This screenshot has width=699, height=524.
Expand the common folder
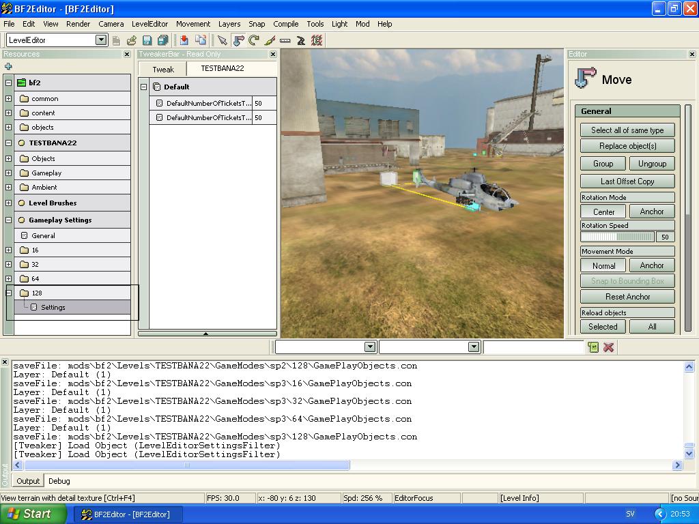pyautogui.click(x=8, y=98)
